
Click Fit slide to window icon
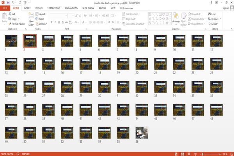tap(232, 154)
